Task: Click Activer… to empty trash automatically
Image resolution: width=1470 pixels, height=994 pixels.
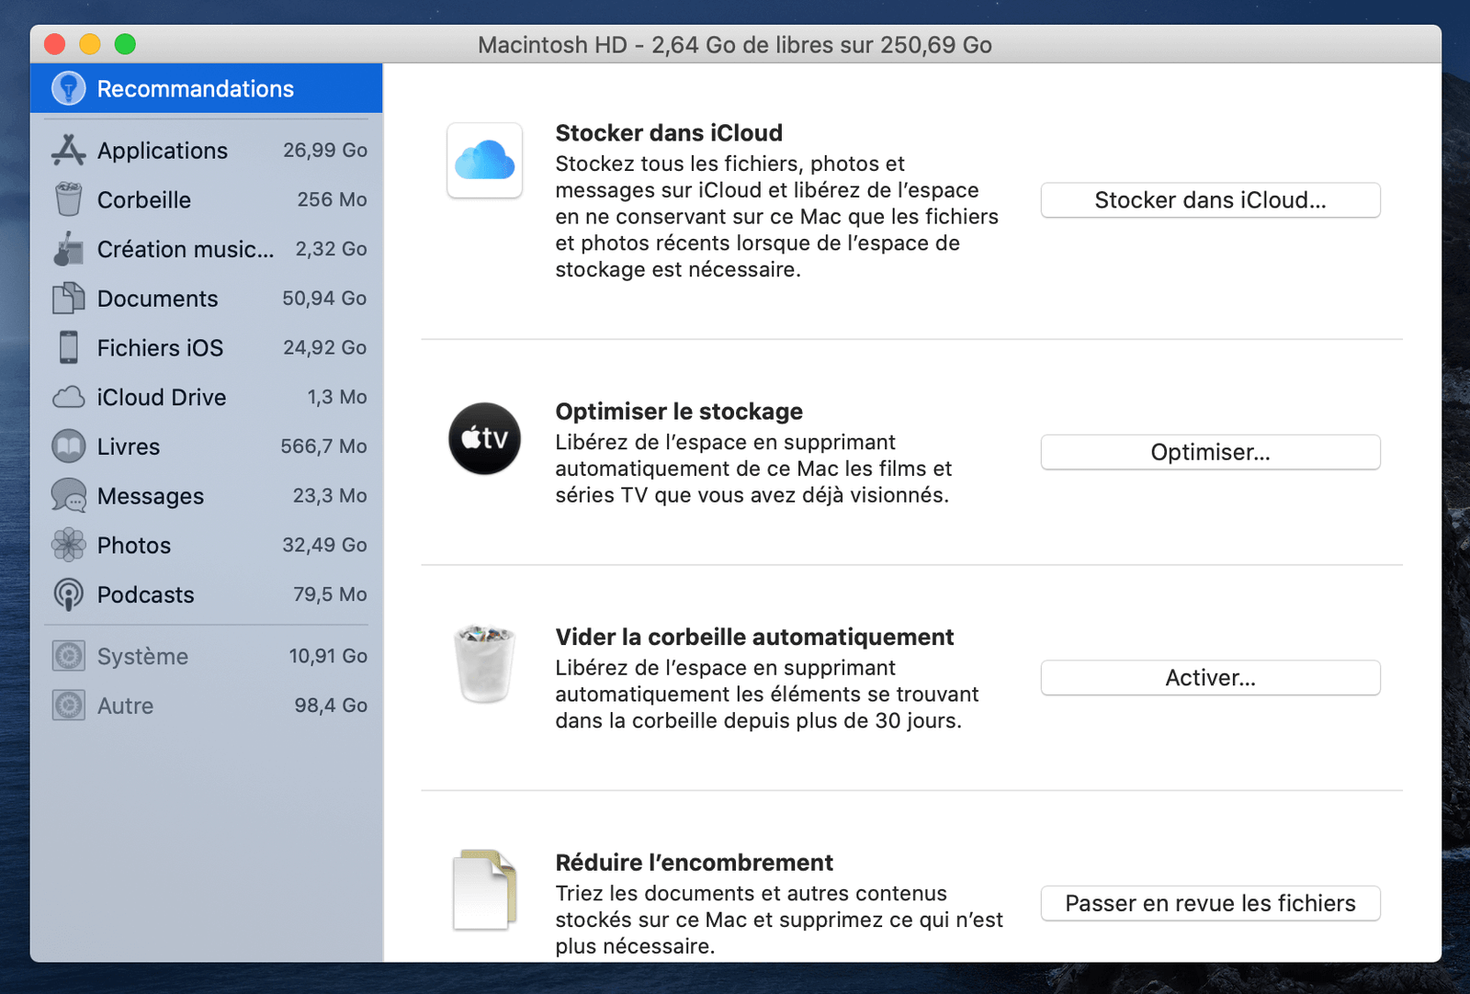Action: point(1210,678)
